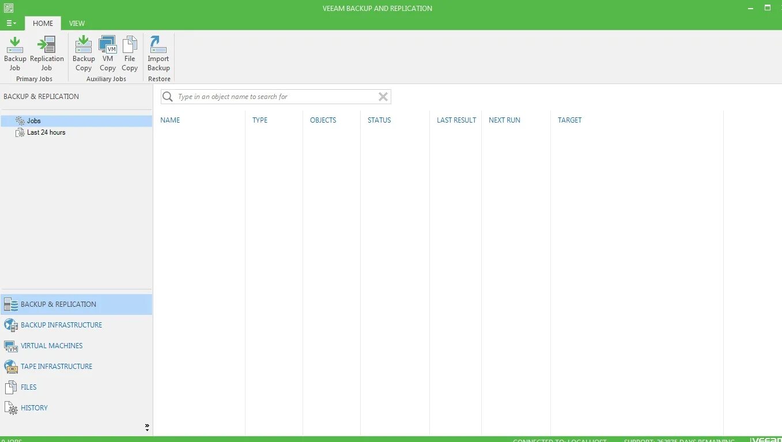Click the app icon in title bar
This screenshot has height=442, width=782.
click(8, 8)
